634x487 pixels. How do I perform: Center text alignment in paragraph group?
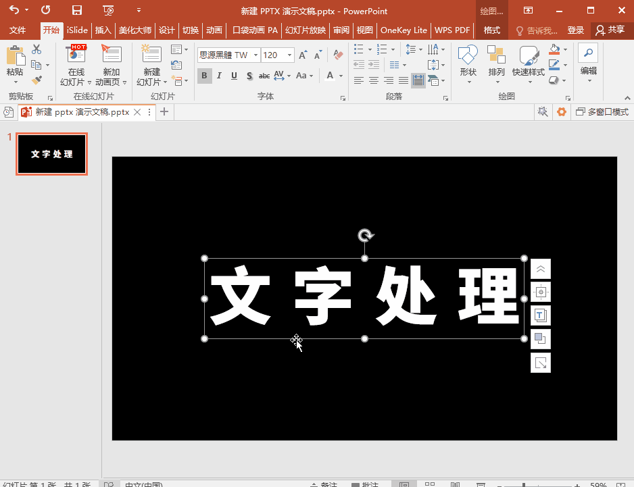373,80
